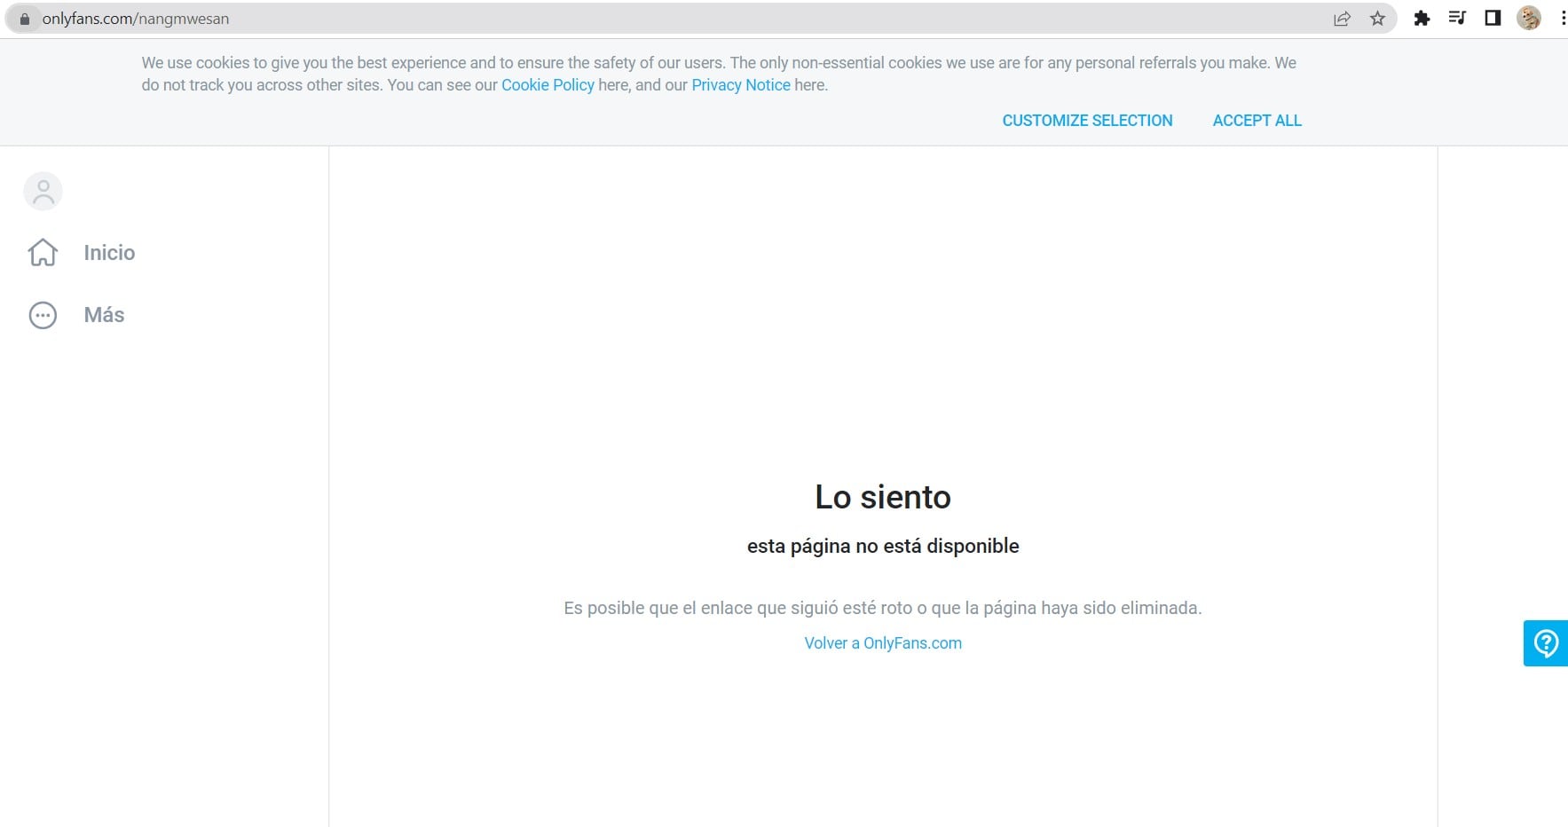Click the URL text in address bar

tap(136, 19)
